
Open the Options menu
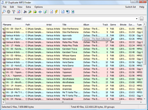pos(38,7)
